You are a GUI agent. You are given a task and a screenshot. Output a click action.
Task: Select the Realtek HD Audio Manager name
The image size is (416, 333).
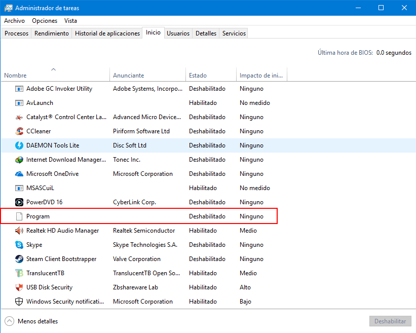coord(62,231)
